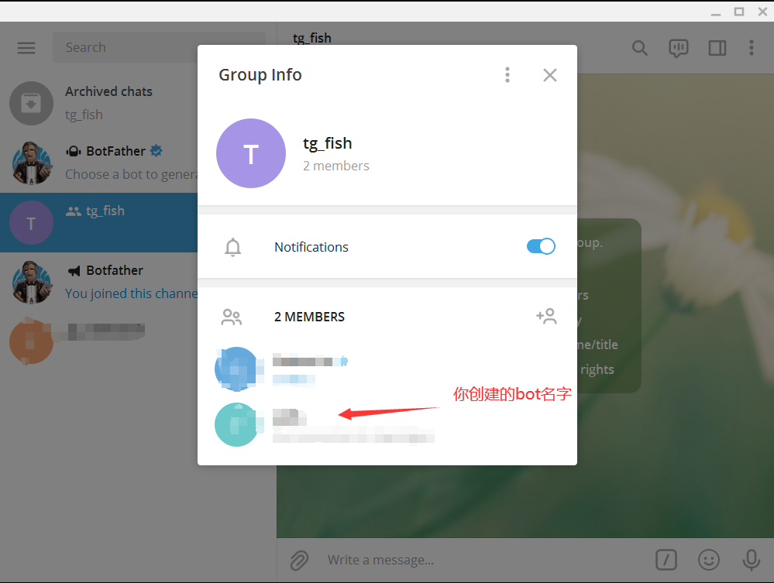Click the '2 members' subtitle
Image resolution: width=774 pixels, height=583 pixels.
[335, 166]
